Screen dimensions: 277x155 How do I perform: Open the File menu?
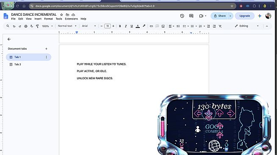[13, 19]
